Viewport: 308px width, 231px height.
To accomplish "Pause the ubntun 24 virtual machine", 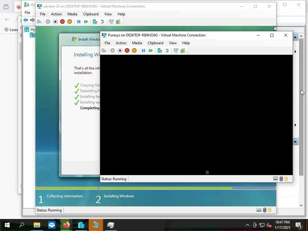I will click(79, 22).
